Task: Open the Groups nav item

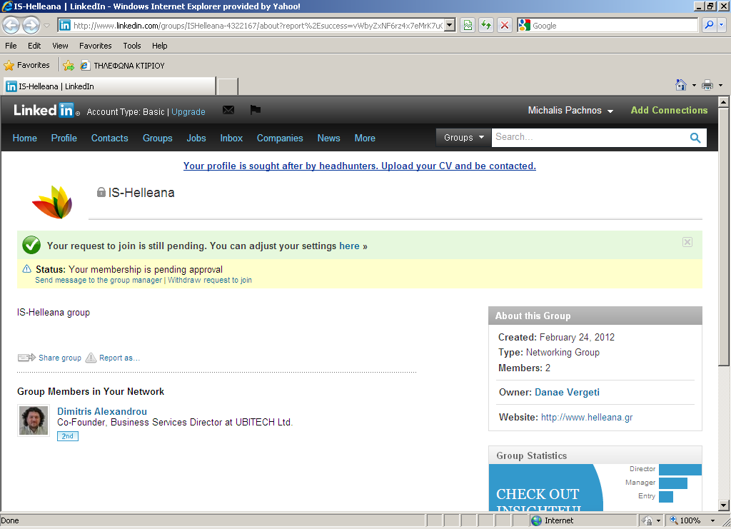Action: click(x=158, y=138)
